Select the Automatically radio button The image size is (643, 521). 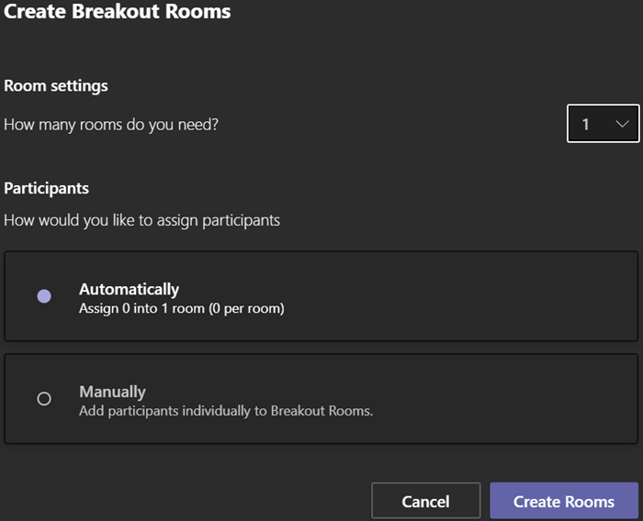[x=44, y=296]
